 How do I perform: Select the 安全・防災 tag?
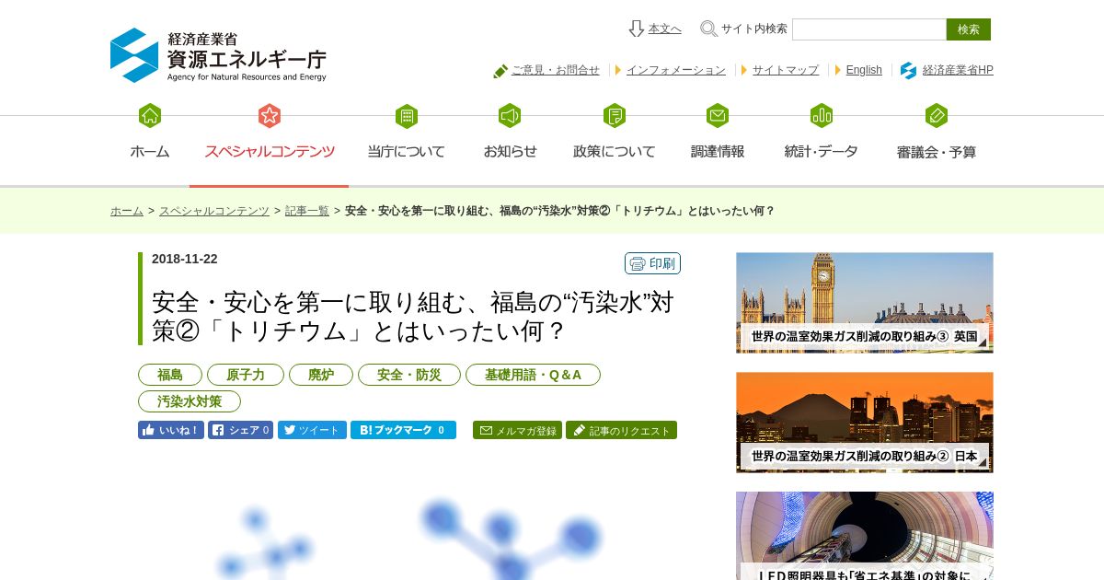tap(409, 375)
